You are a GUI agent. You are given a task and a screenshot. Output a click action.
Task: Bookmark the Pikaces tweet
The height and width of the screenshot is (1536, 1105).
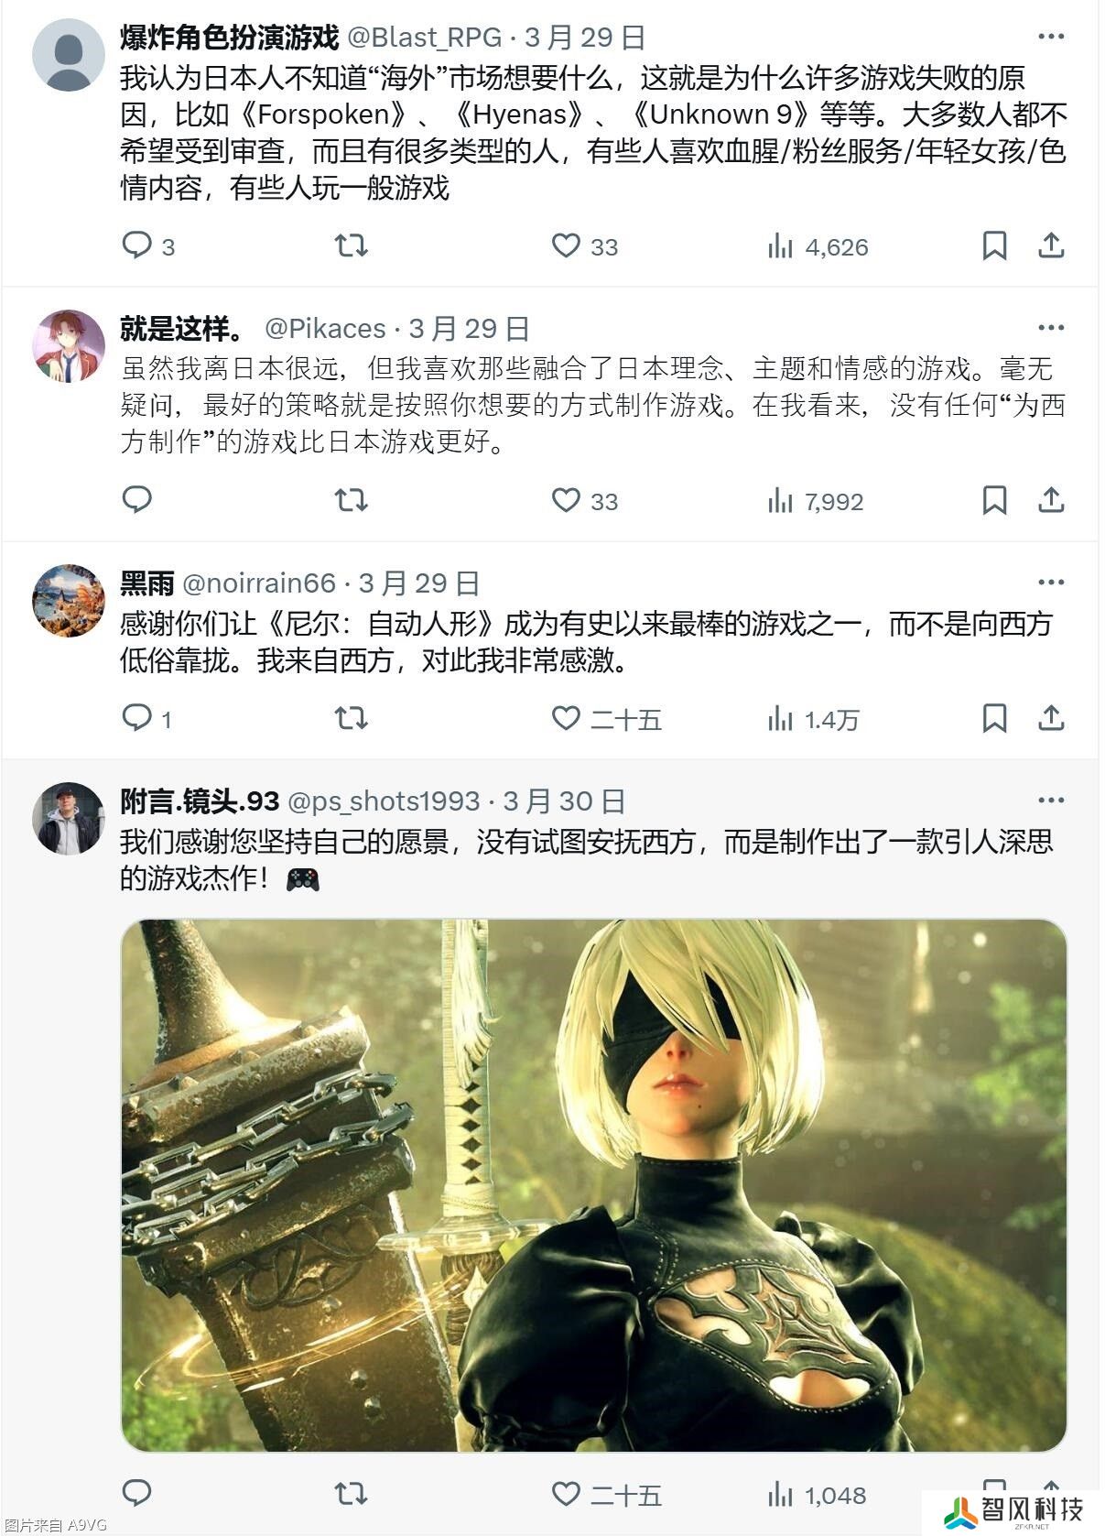coord(994,500)
